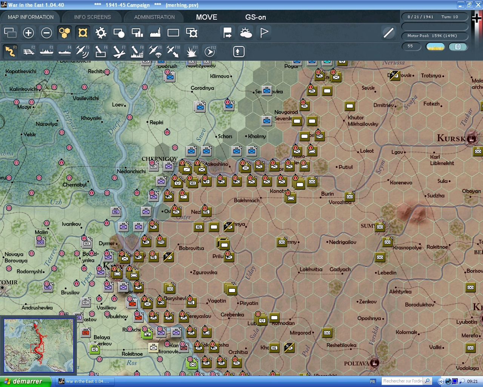Open the démarrer Start menu

[x=26, y=381]
